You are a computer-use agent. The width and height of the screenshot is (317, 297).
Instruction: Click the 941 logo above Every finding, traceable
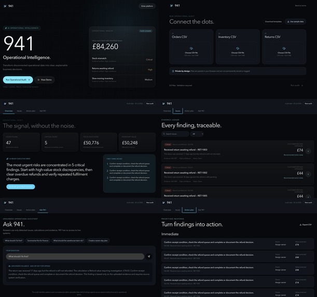tap(167, 104)
